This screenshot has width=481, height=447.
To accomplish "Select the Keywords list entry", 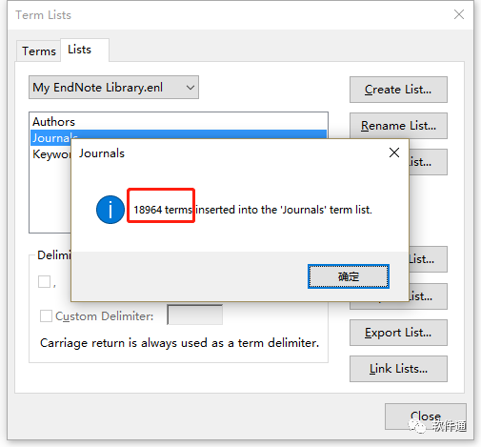I will pos(50,154).
